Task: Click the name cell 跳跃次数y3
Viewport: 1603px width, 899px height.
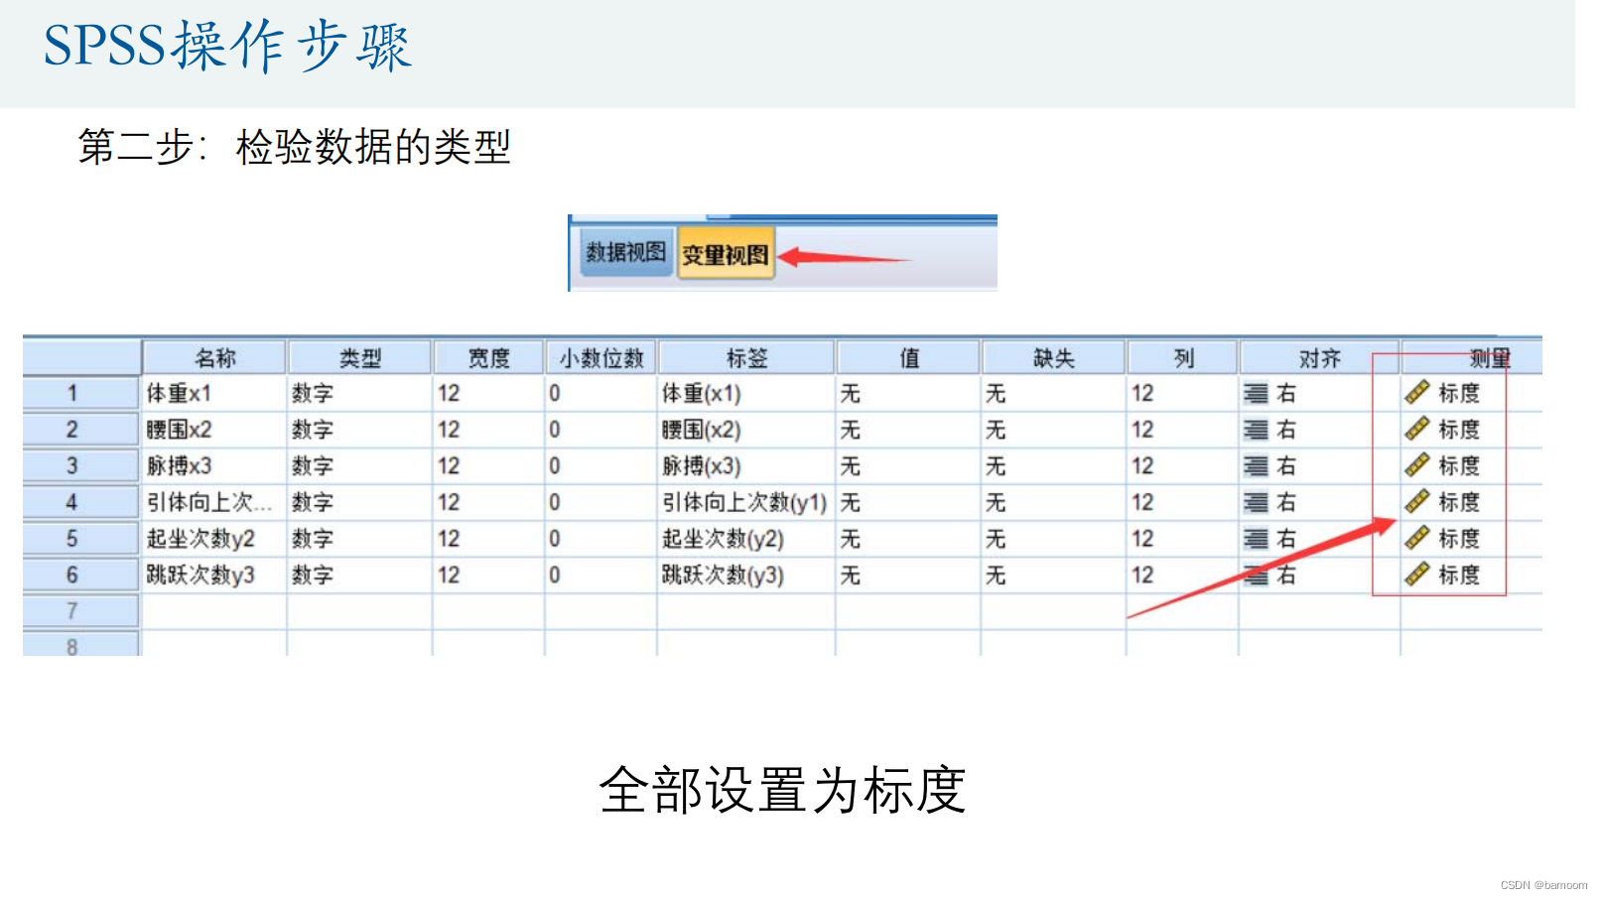Action: pyautogui.click(x=214, y=575)
